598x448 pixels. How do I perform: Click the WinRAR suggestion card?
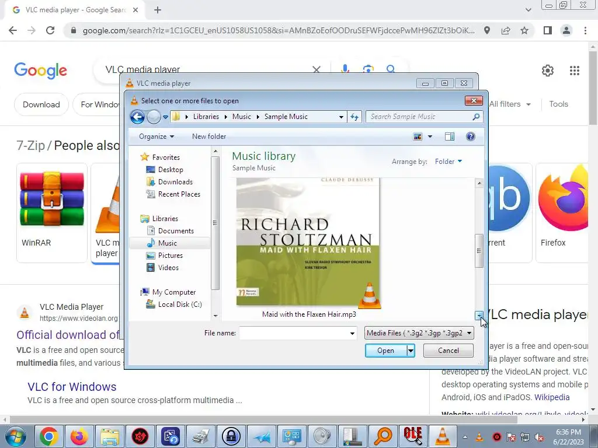[x=52, y=212]
